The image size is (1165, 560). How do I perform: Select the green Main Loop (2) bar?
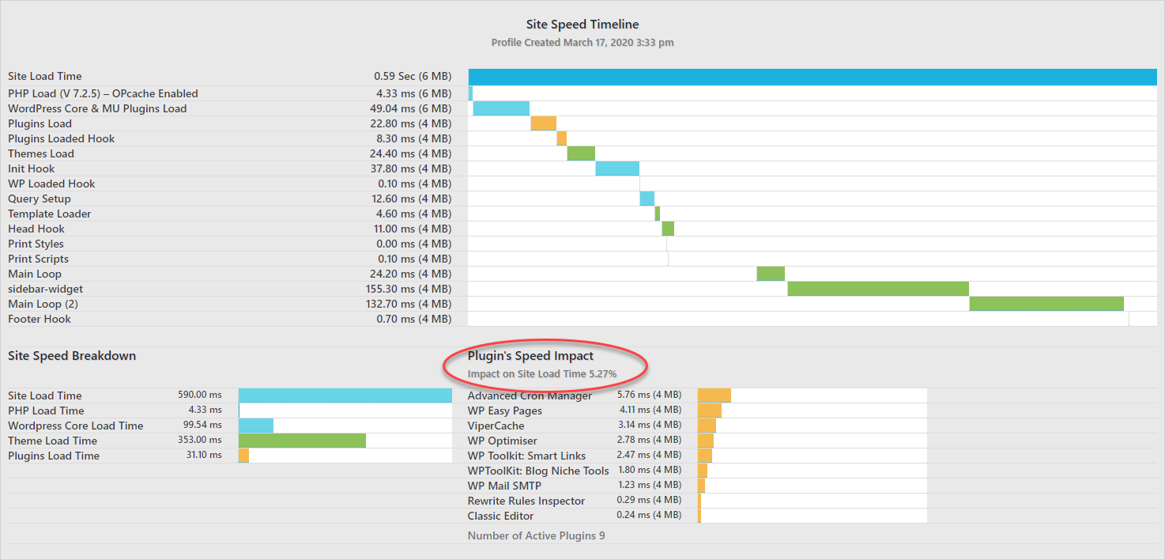[x=1046, y=304]
